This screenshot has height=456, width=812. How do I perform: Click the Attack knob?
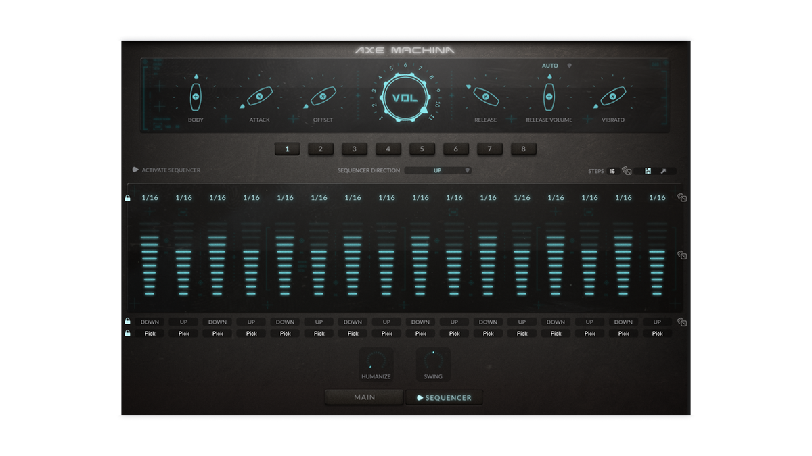[x=259, y=97]
